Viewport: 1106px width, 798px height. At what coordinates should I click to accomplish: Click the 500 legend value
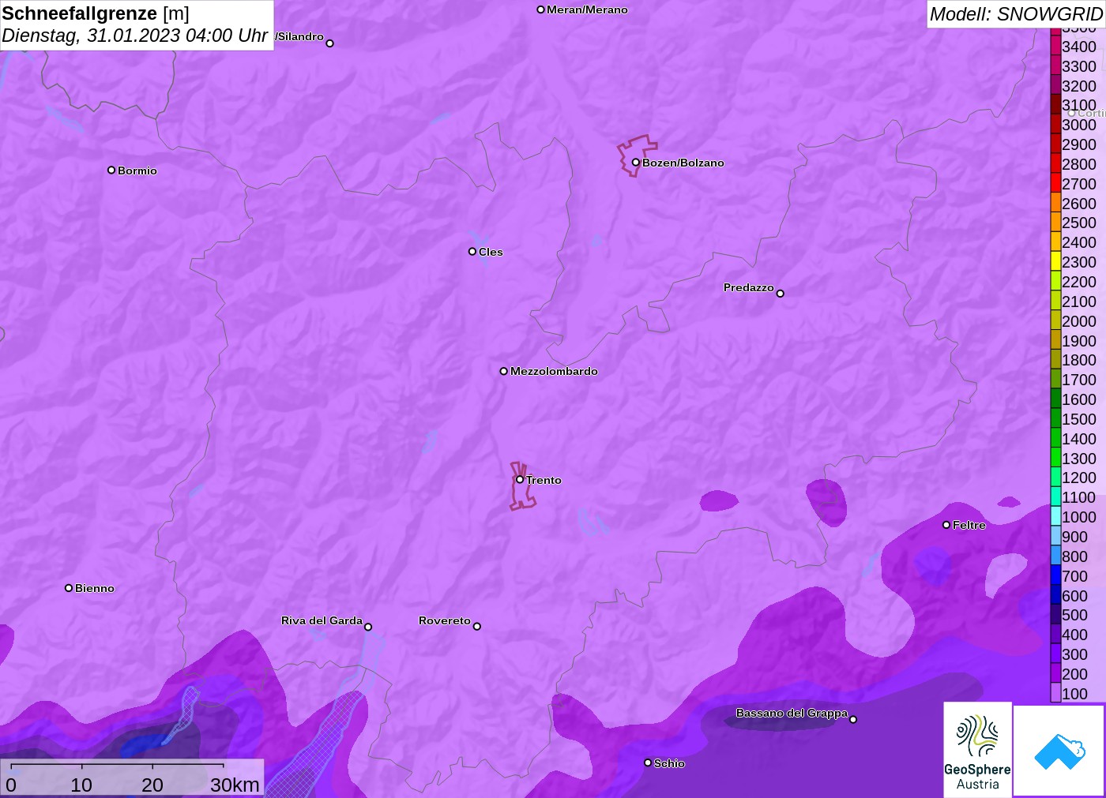point(1074,615)
